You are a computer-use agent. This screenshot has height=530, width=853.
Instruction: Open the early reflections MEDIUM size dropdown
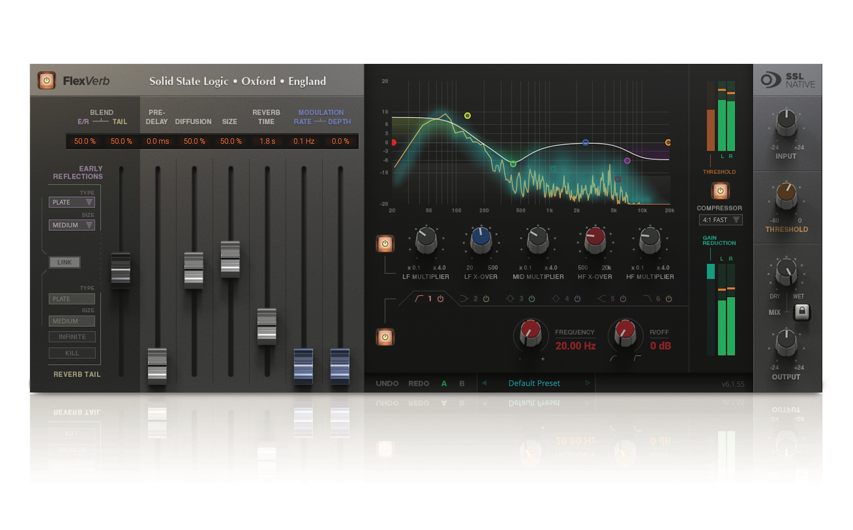click(72, 225)
